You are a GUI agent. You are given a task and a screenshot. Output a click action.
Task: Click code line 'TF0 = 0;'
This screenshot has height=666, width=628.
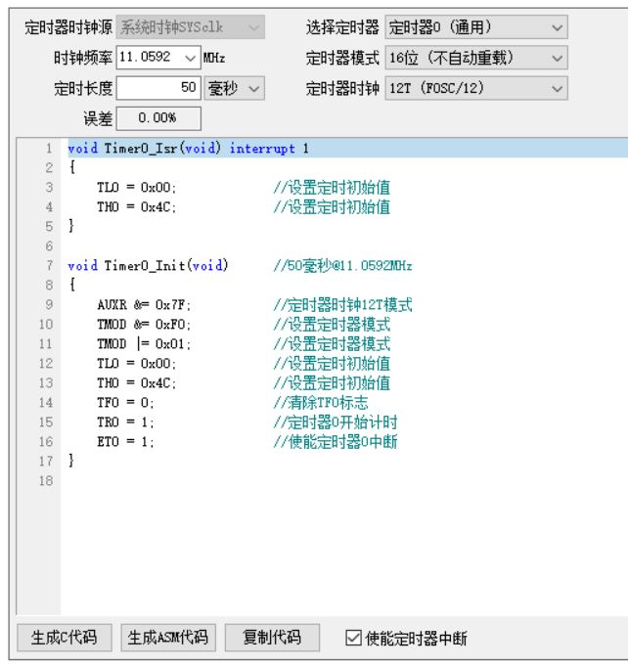click(125, 402)
